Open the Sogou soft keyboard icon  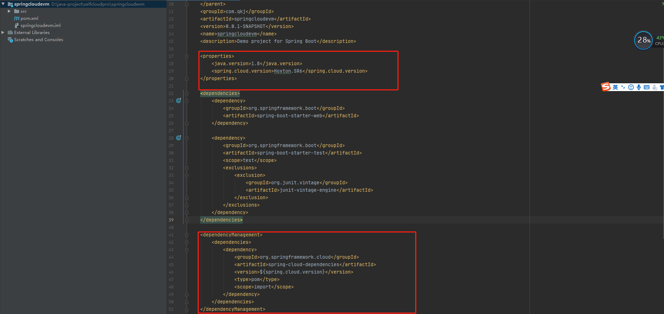pos(647,87)
